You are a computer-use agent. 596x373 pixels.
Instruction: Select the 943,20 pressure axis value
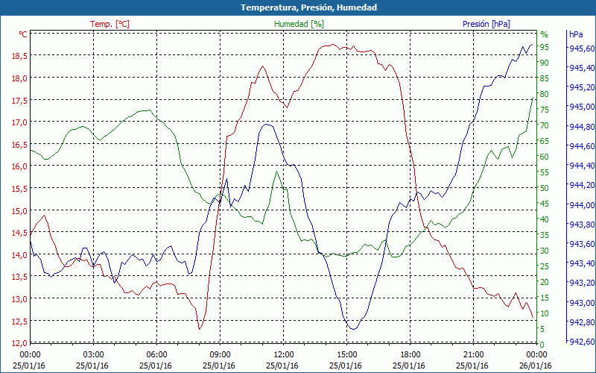click(x=582, y=283)
